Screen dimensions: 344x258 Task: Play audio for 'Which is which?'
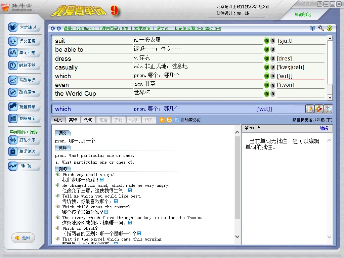[58, 228]
